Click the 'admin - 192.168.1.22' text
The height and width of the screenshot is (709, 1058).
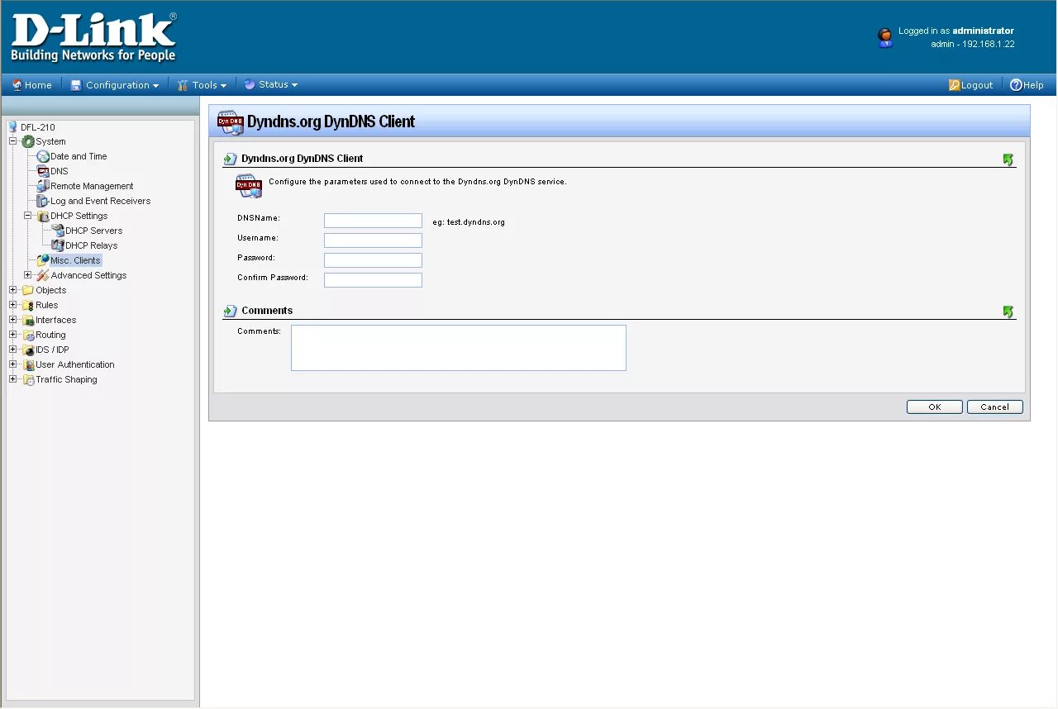[x=973, y=45]
